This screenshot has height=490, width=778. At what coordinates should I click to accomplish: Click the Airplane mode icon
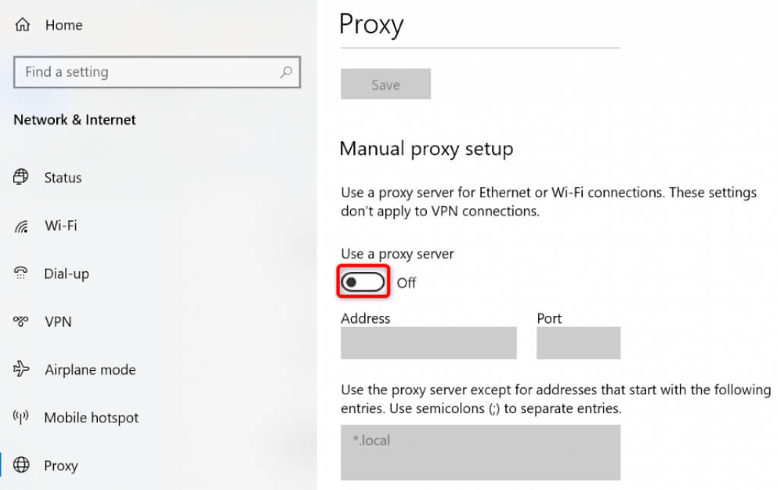coord(21,370)
